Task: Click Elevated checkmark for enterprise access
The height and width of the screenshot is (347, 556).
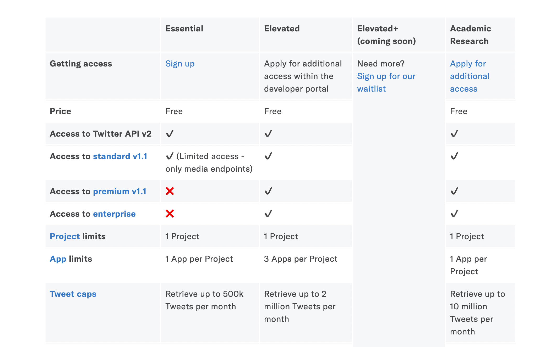Action: (x=268, y=214)
